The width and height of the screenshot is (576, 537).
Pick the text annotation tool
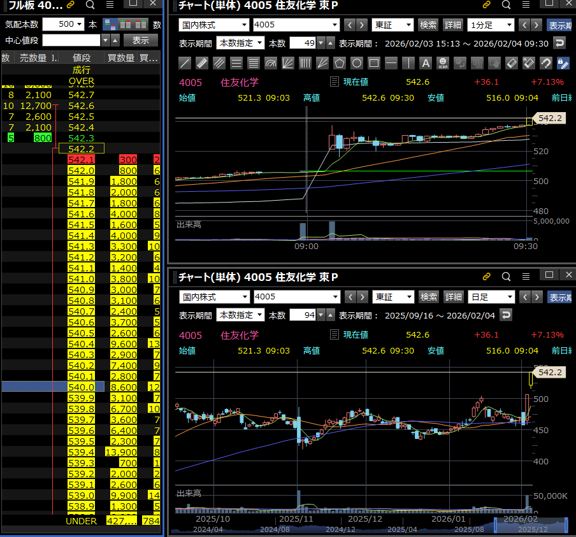click(426, 63)
